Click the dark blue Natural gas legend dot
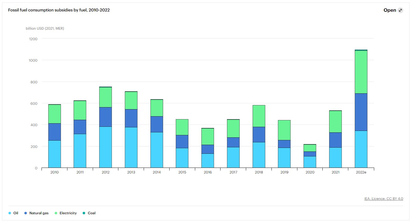411x221 pixels. click(x=26, y=213)
